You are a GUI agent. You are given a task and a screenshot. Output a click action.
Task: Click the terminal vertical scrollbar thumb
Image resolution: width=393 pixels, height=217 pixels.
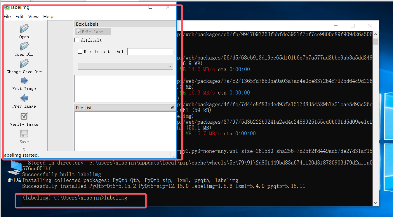click(375, 41)
